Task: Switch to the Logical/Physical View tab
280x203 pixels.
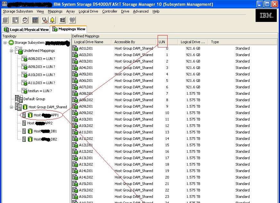Action: tap(26, 29)
